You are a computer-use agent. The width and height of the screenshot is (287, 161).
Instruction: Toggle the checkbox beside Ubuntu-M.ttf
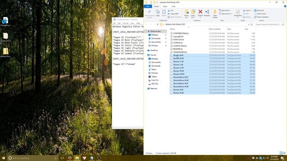171,71
